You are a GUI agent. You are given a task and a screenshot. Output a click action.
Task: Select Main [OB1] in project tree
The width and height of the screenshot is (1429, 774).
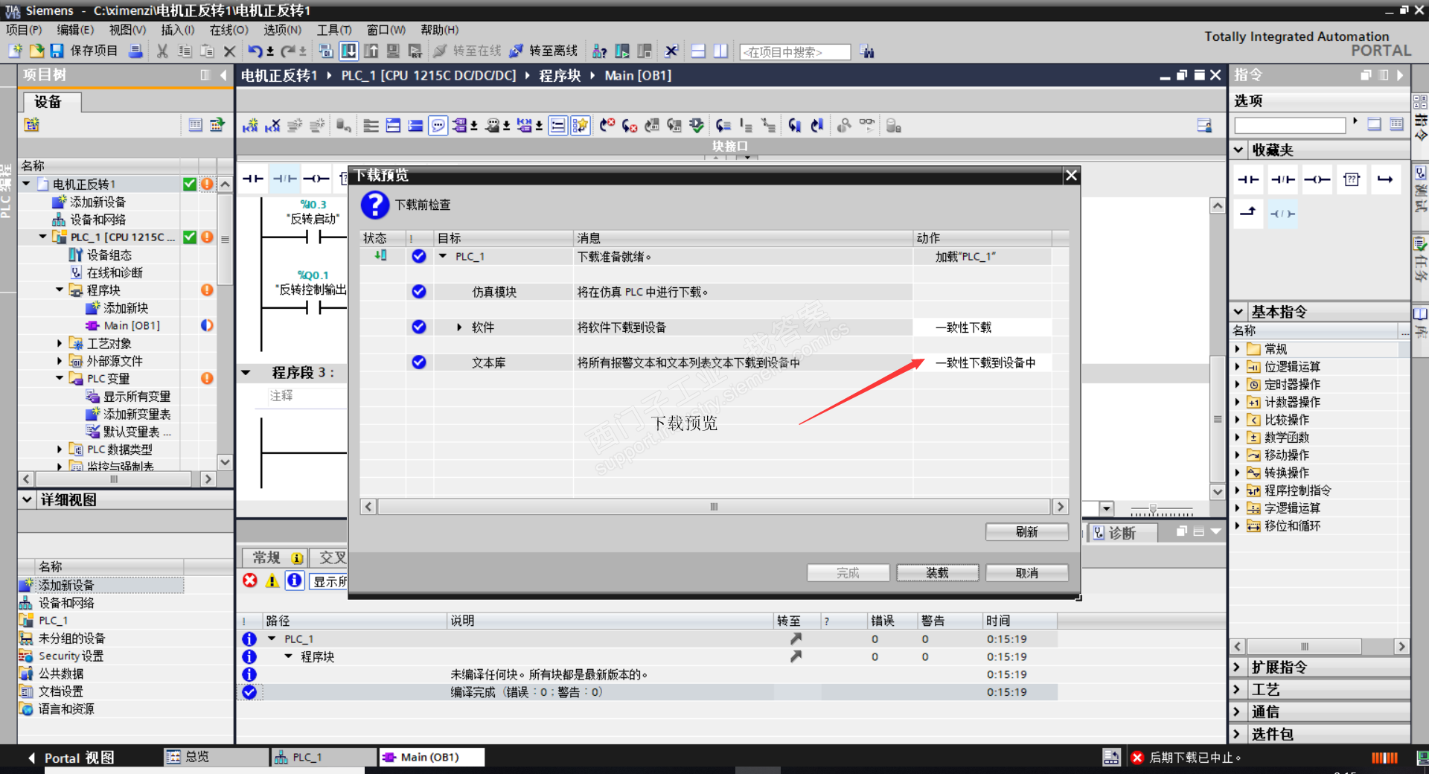(x=131, y=325)
